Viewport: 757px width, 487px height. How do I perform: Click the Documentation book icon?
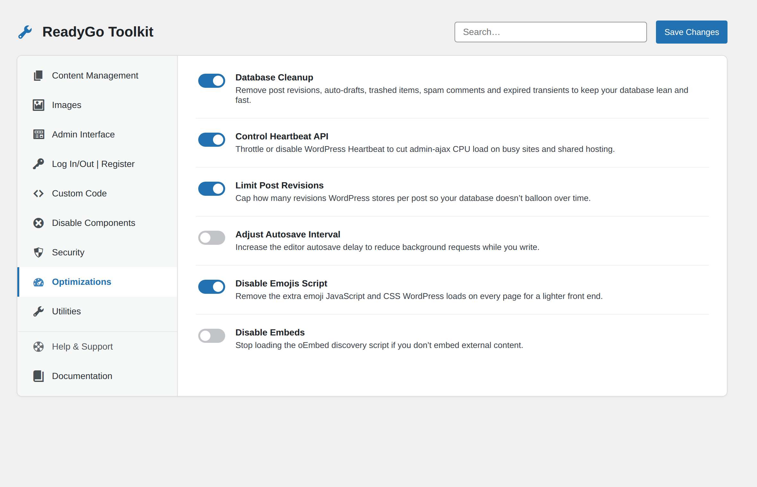click(x=38, y=376)
